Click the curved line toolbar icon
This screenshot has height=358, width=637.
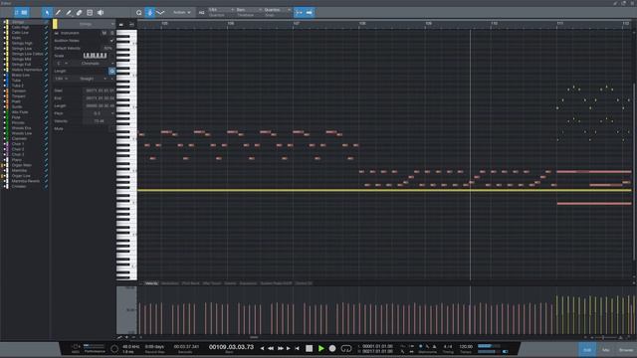(160, 13)
